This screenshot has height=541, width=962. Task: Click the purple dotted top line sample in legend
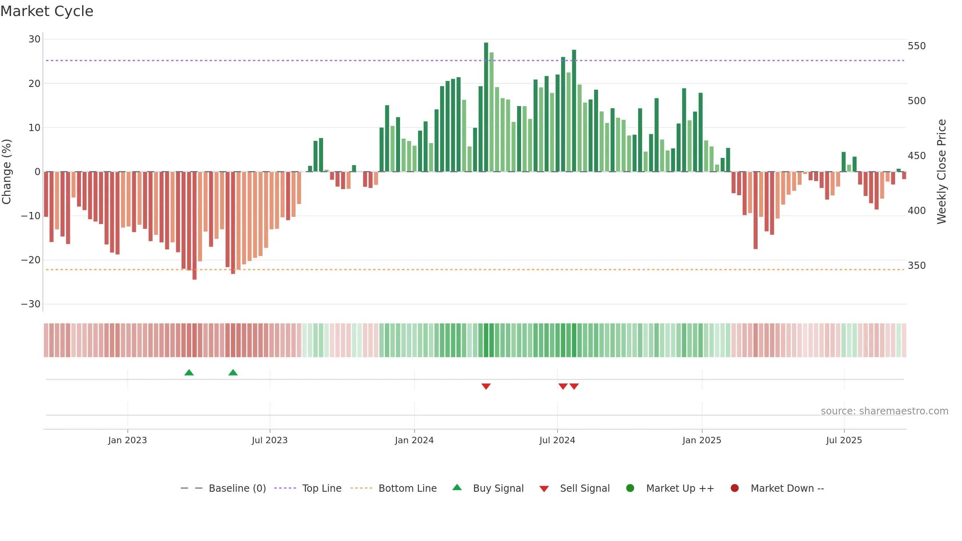tap(285, 488)
